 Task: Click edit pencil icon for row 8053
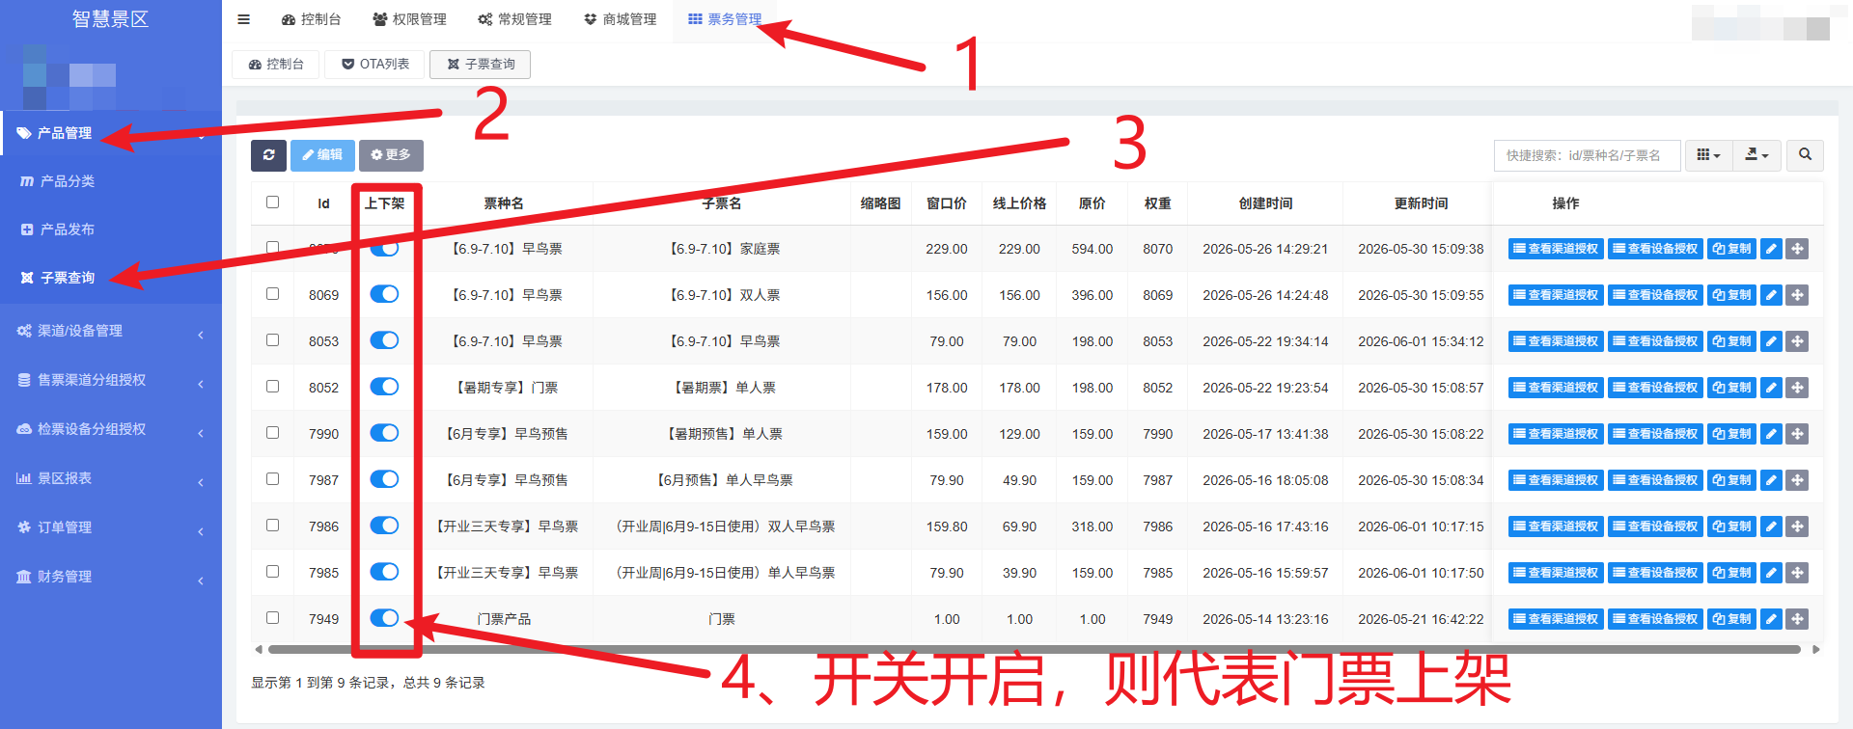[1771, 341]
